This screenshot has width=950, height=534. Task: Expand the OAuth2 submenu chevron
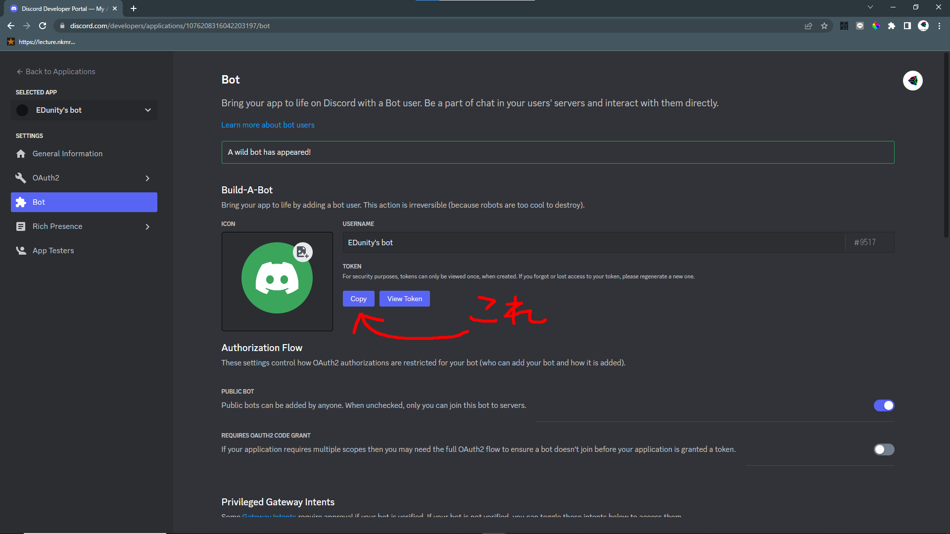147,178
